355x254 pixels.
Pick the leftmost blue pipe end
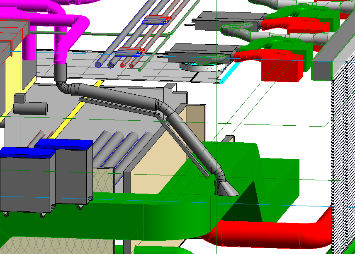click(98, 65)
